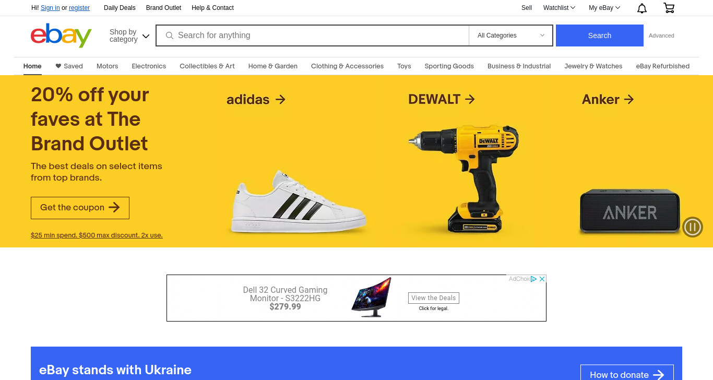
Task: Click the arrow next to Anker
Action: [629, 99]
